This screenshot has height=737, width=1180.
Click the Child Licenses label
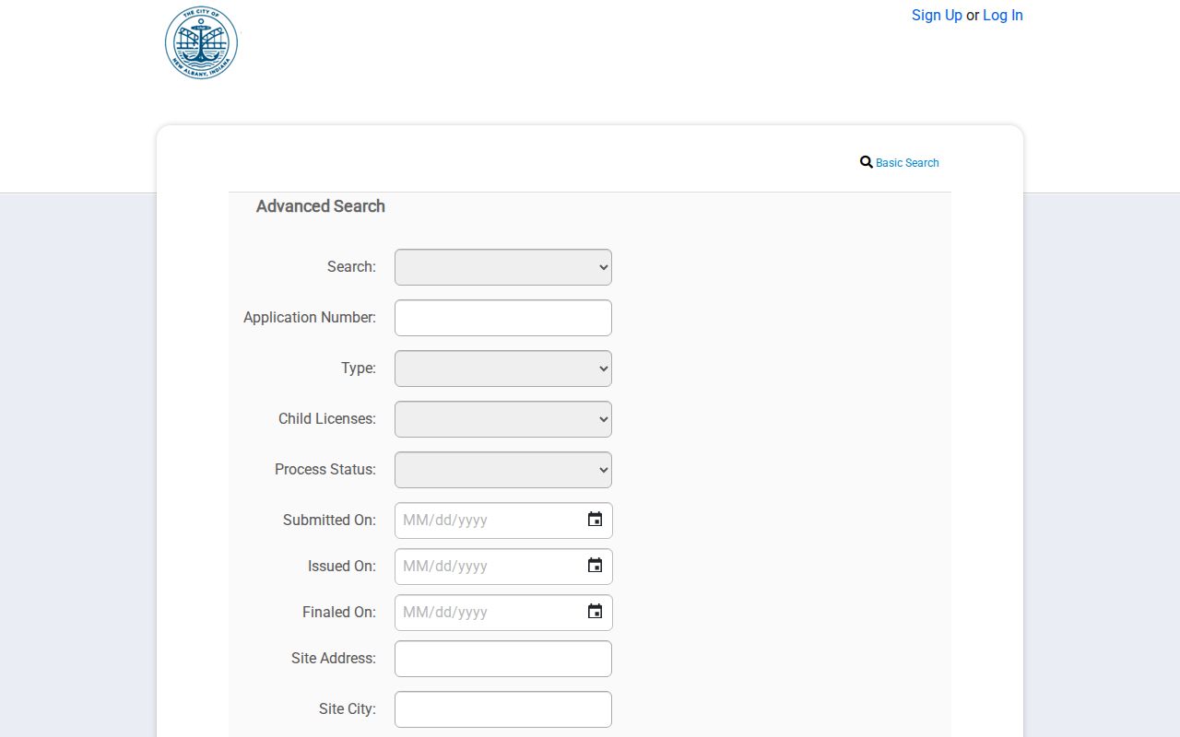327,418
